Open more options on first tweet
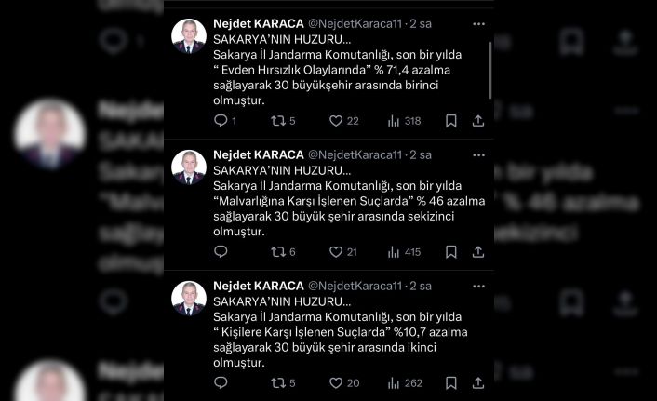 [x=477, y=23]
